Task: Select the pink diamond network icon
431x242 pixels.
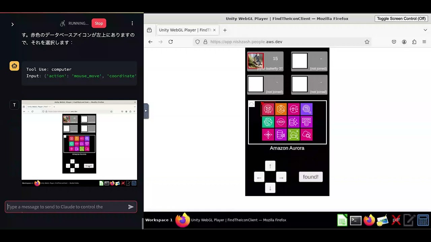Action: (x=268, y=134)
